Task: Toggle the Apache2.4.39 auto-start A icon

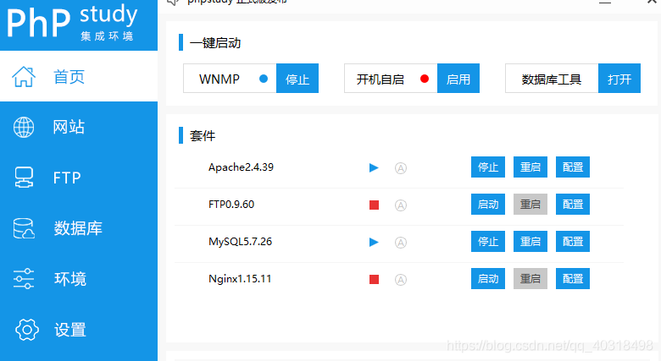Action: coord(401,168)
